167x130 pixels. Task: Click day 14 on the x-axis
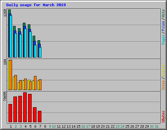click(73, 126)
